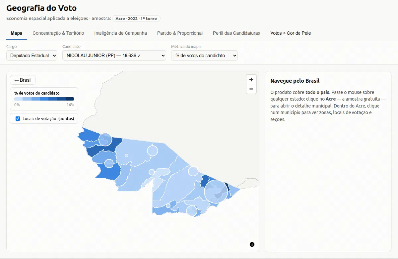
Task: Click the largest polling bubble on the map
Action: tap(216, 192)
